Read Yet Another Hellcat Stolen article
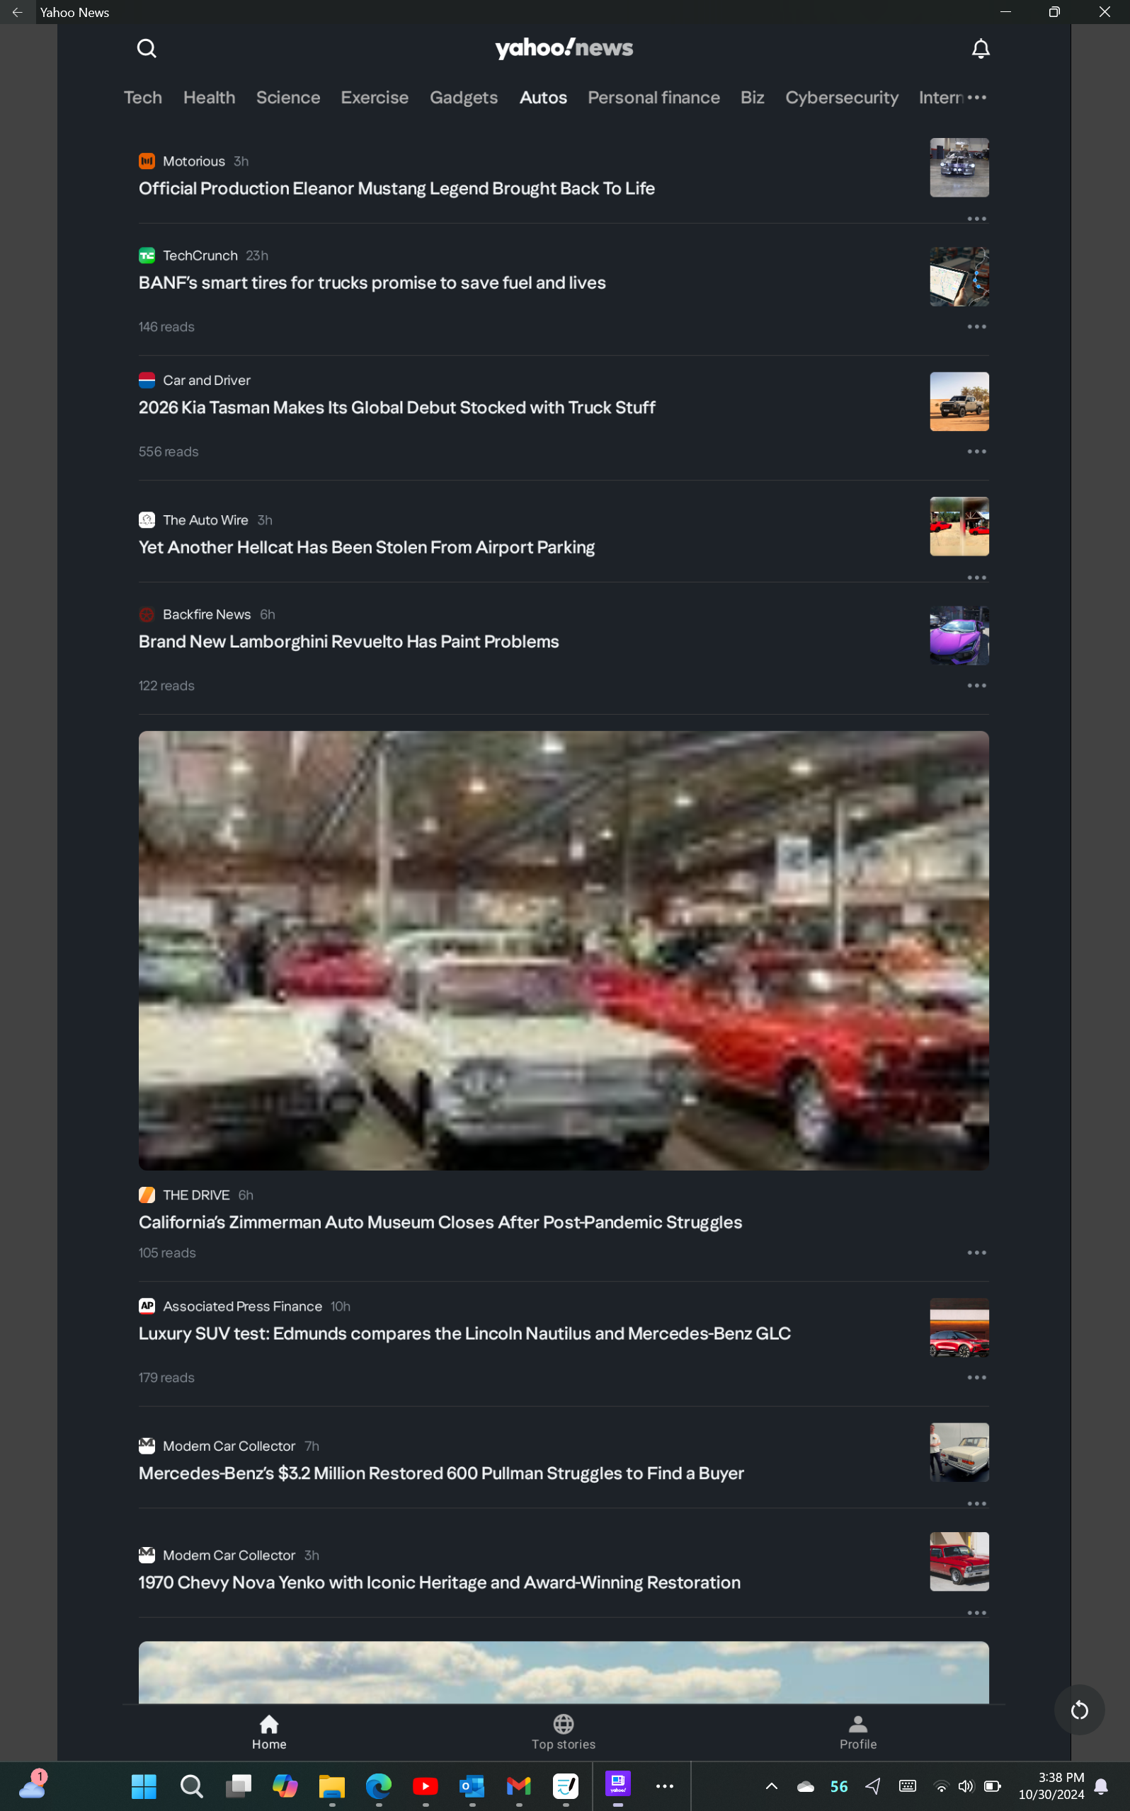Screen dimensions: 1130x1811 pyautogui.click(x=366, y=548)
